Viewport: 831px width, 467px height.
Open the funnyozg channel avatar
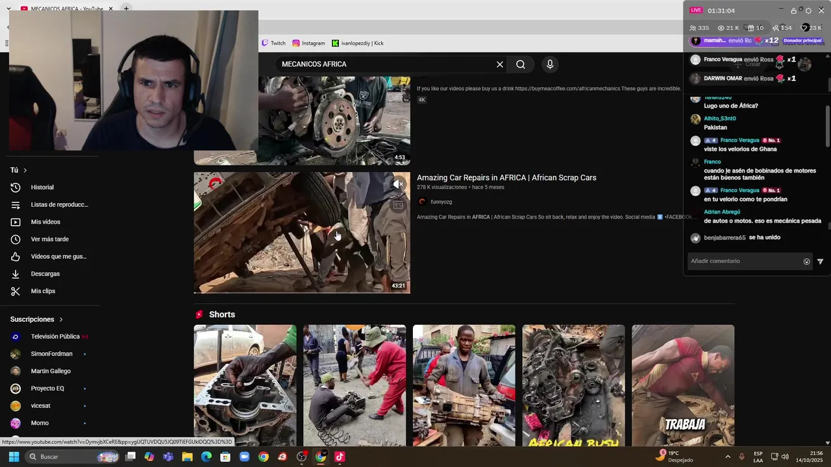422,202
